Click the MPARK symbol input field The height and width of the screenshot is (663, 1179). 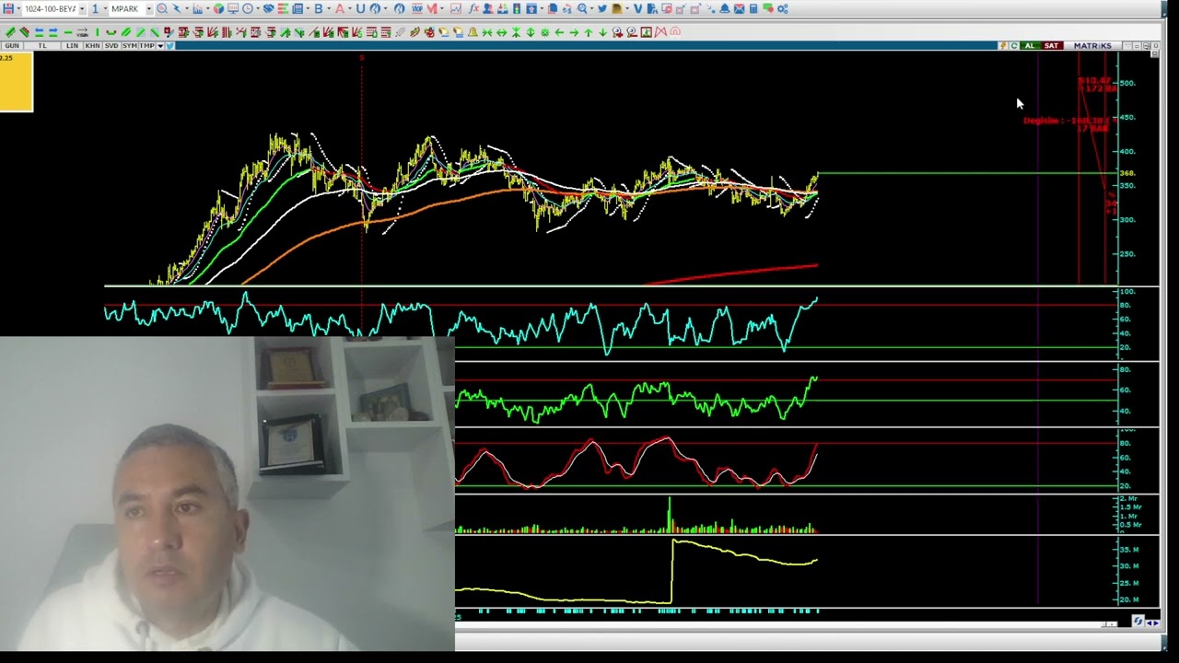(x=128, y=9)
